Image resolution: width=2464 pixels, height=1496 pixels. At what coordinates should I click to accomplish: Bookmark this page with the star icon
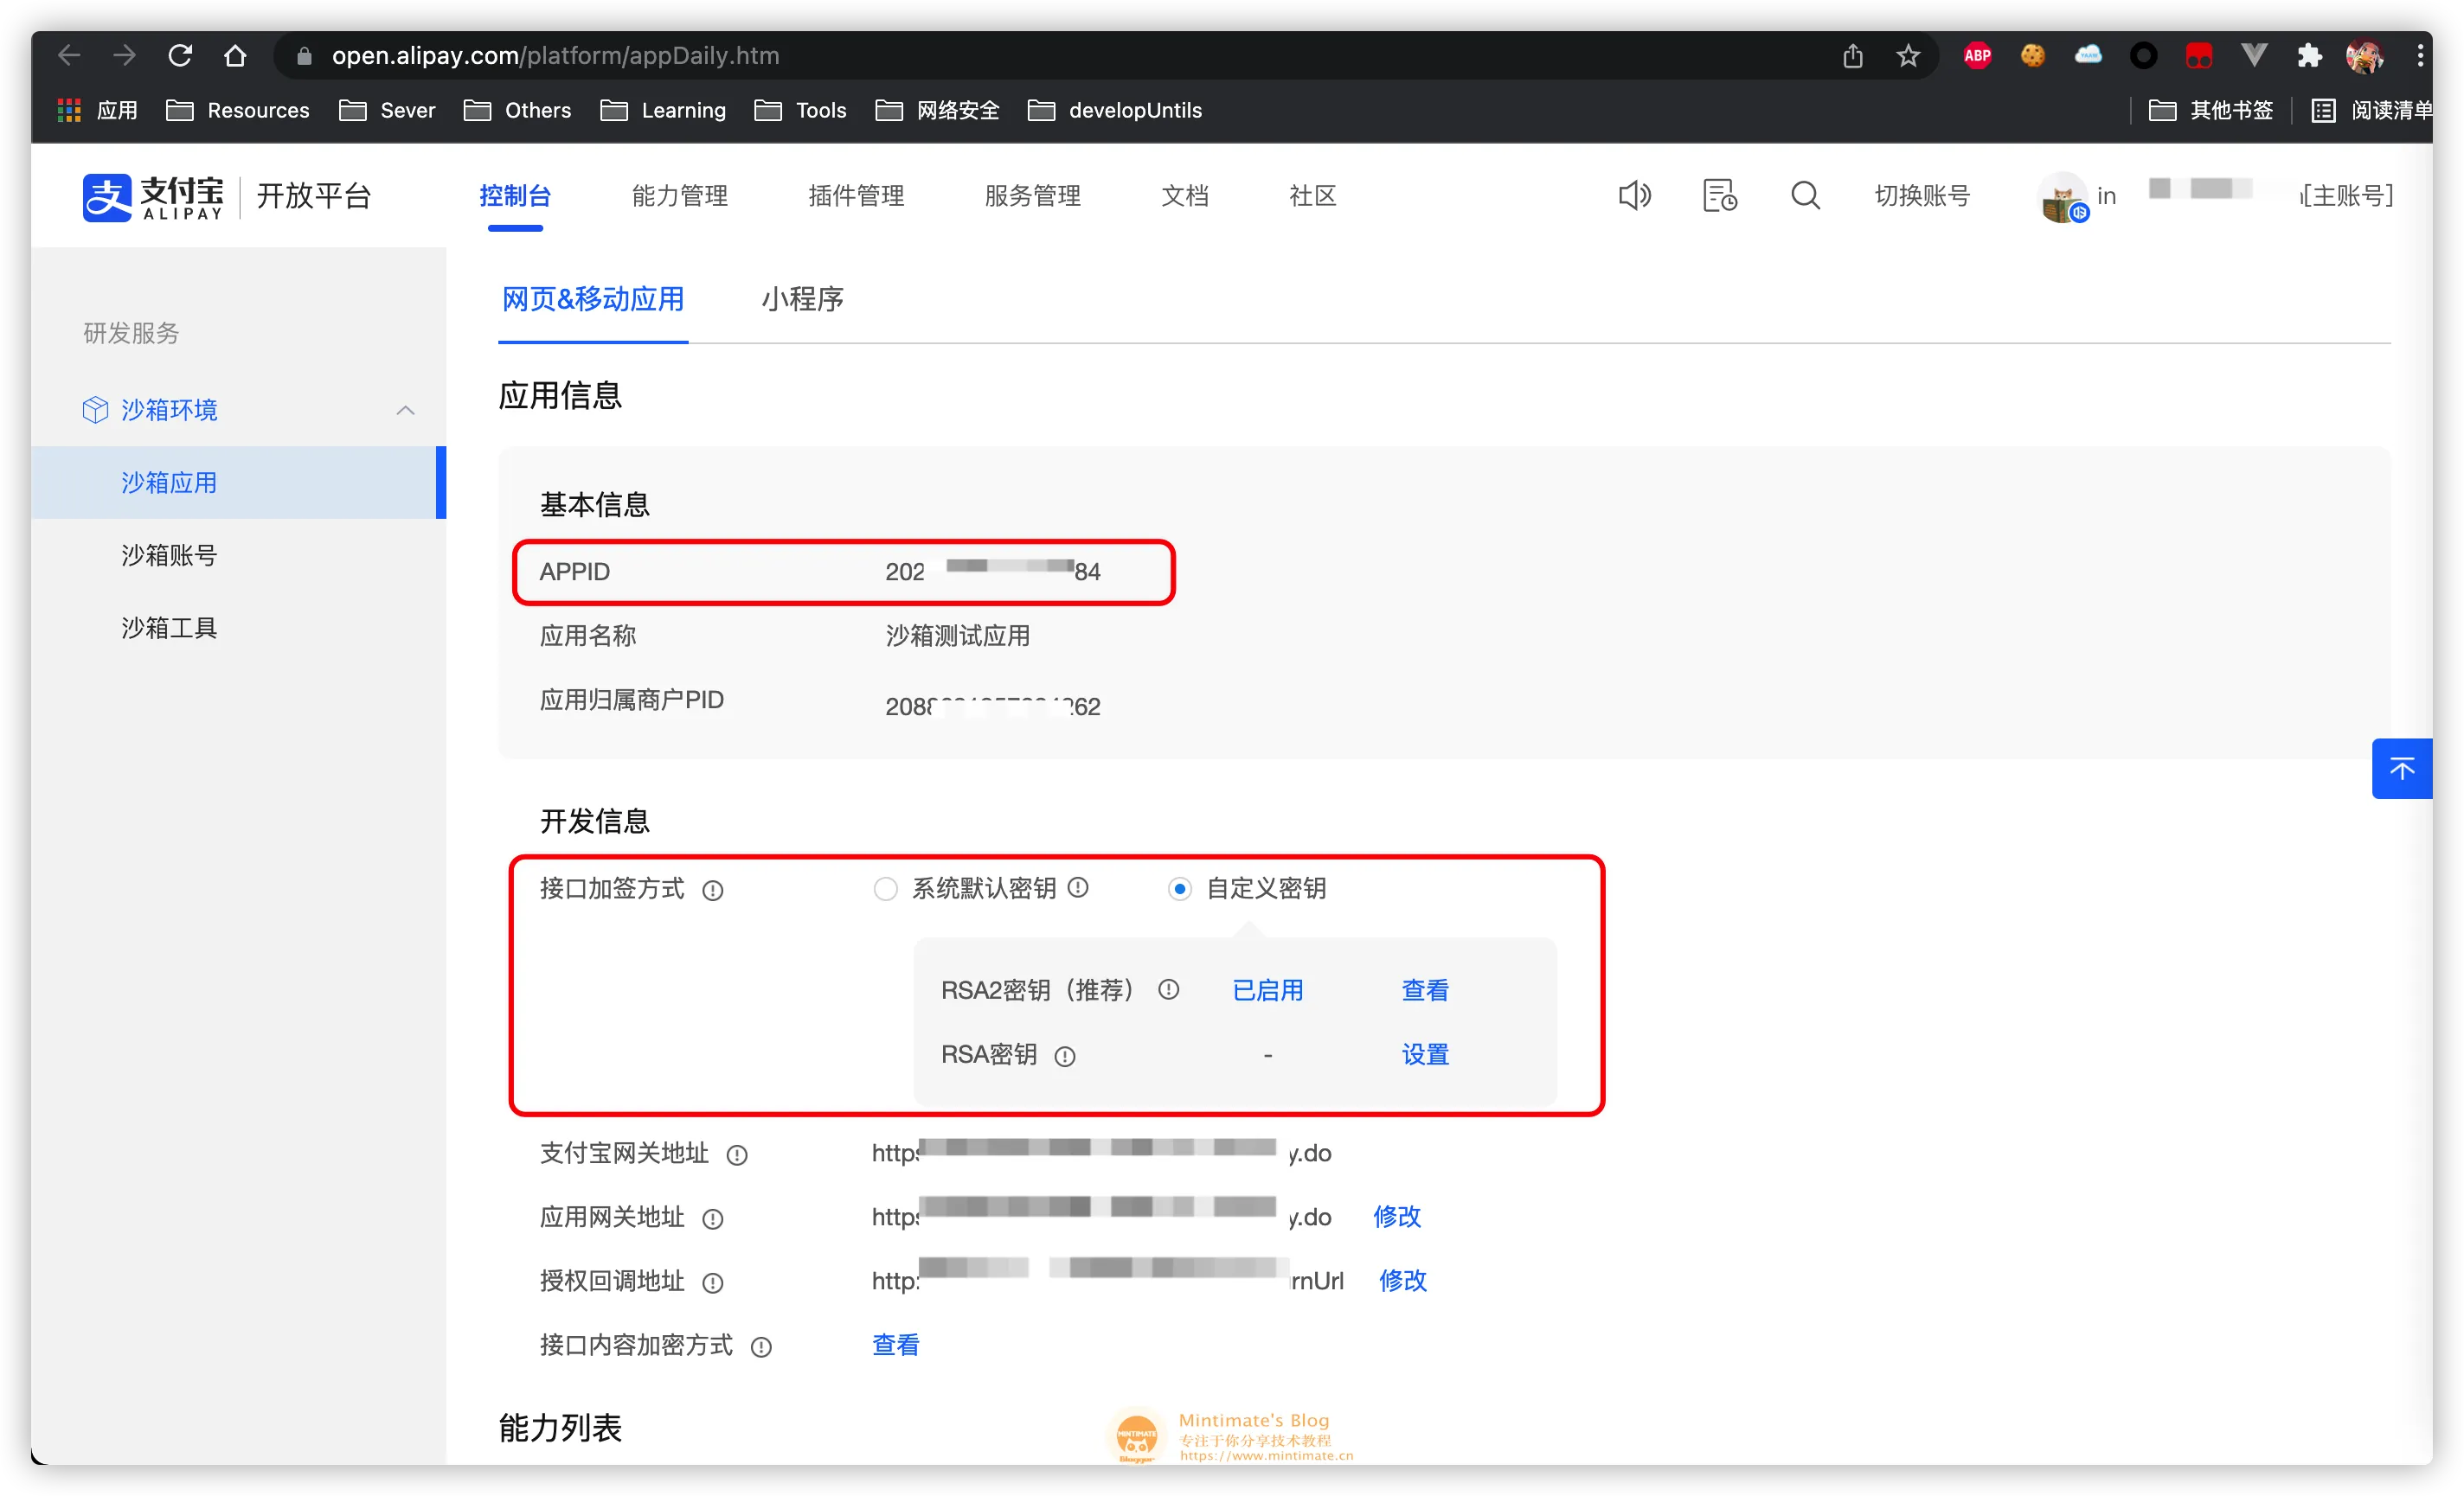(x=1908, y=56)
